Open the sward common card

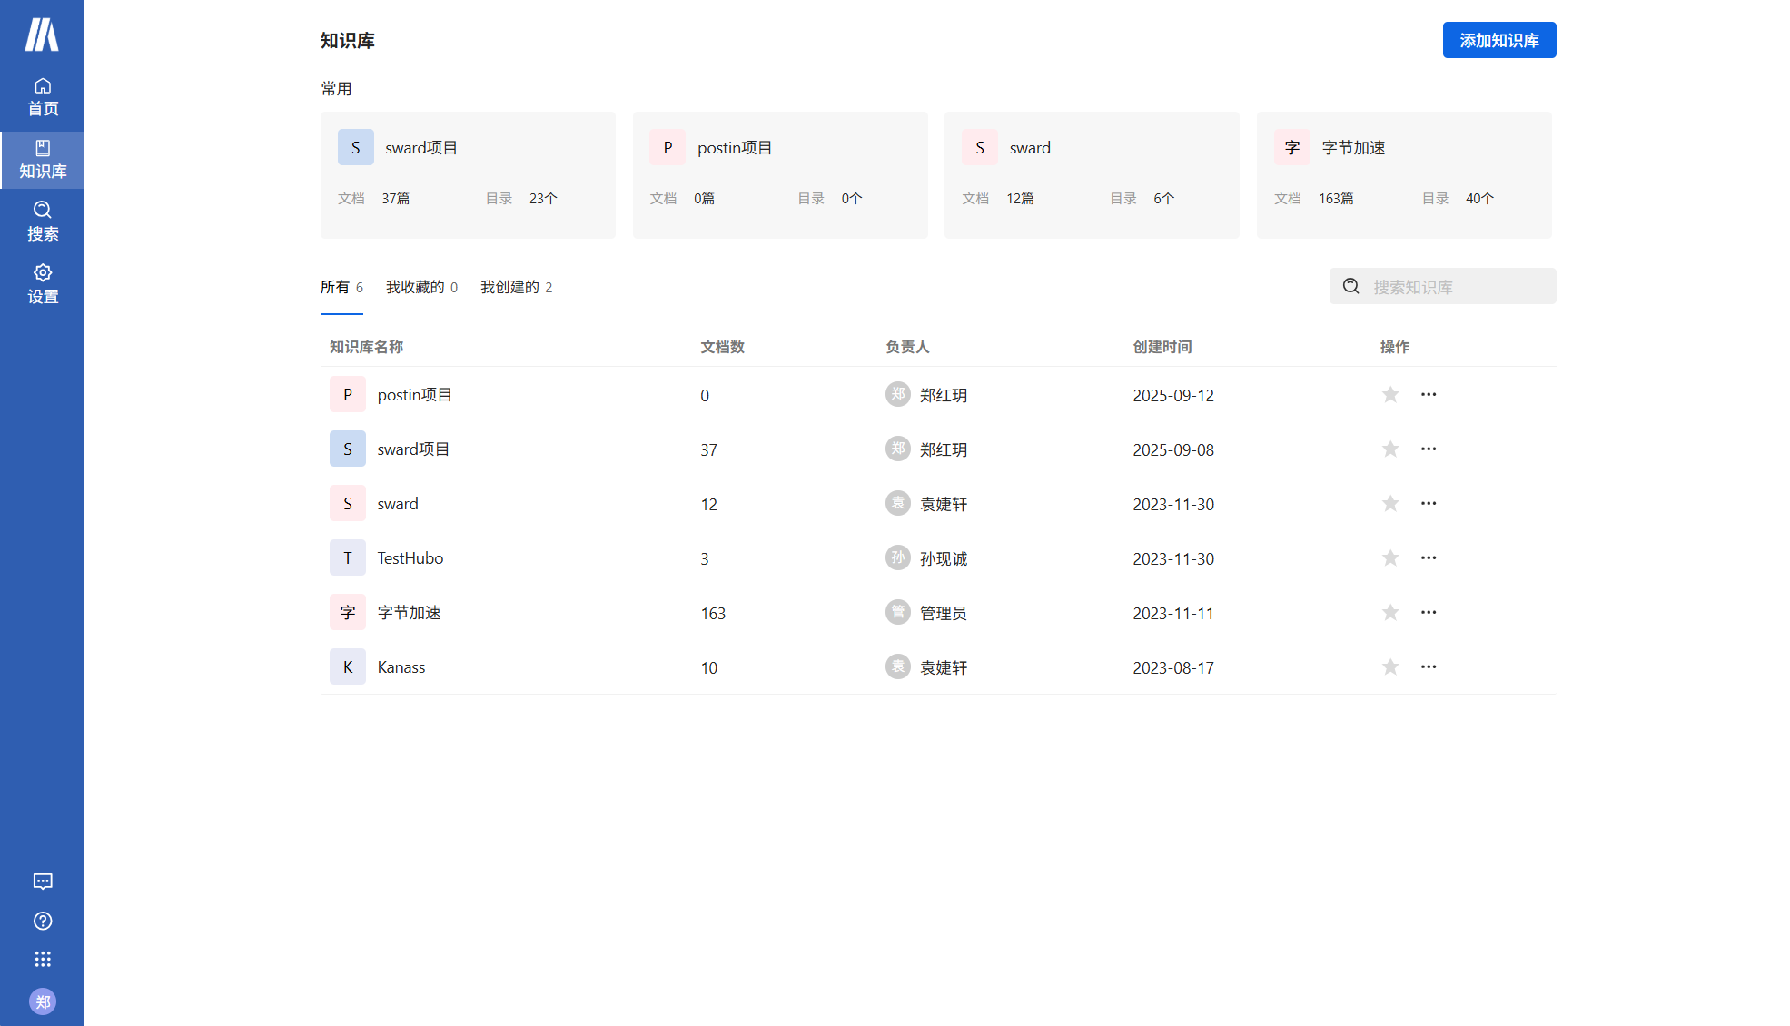1092,175
